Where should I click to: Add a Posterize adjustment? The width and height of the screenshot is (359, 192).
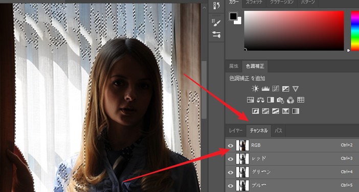tap(265, 111)
